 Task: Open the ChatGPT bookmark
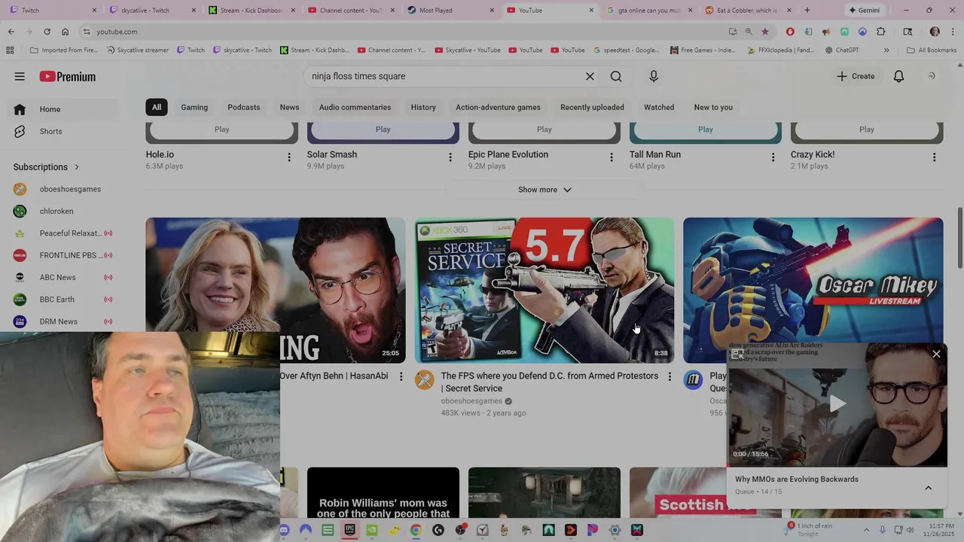click(x=842, y=50)
